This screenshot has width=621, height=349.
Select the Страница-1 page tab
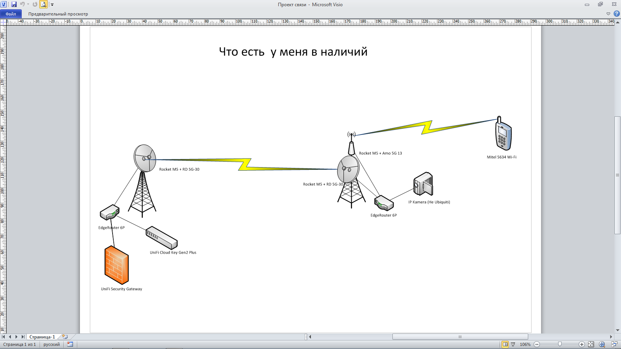tap(42, 337)
